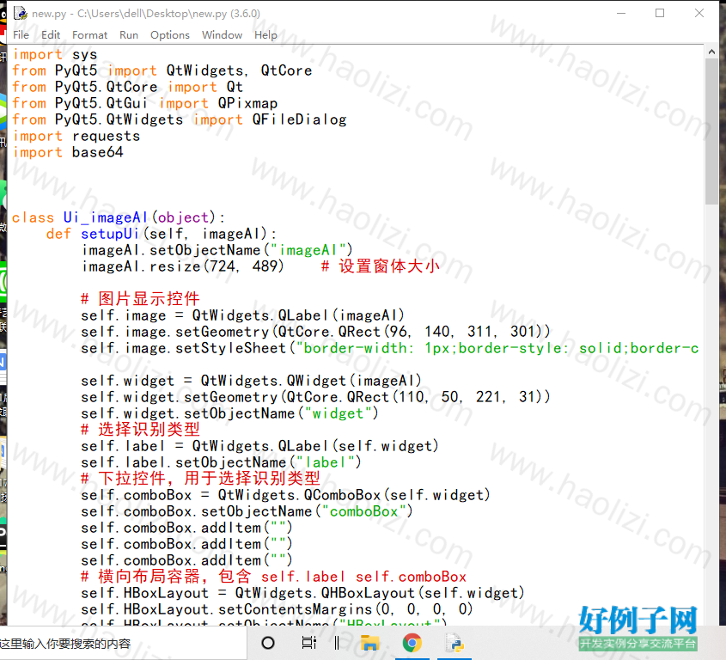This screenshot has height=660, width=726.
Task: Click the 'self.image.setStyleSheet' line
Action: click(389, 348)
